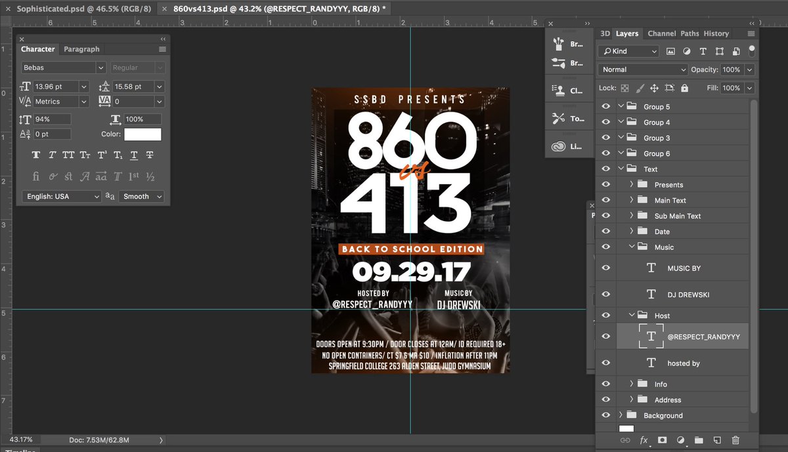
Task: Hide the Group 4 layer group
Action: tap(605, 122)
